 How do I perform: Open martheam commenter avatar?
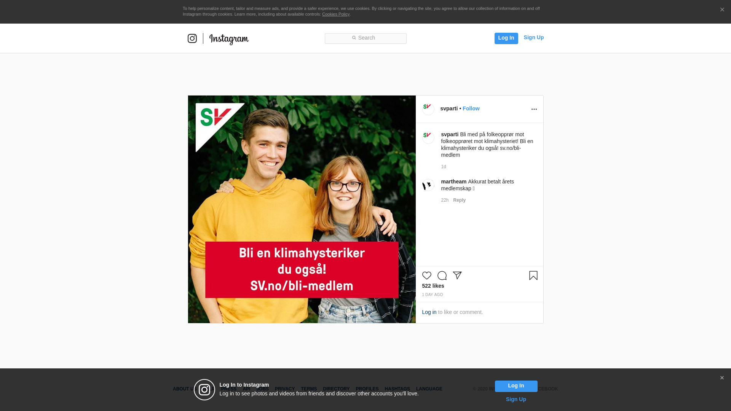[x=428, y=185]
